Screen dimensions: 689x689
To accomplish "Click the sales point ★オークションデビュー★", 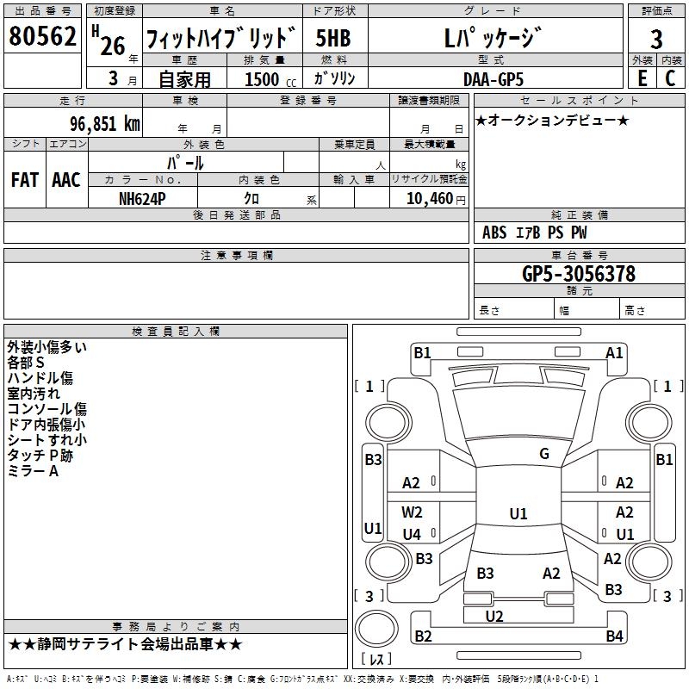I will [x=552, y=121].
